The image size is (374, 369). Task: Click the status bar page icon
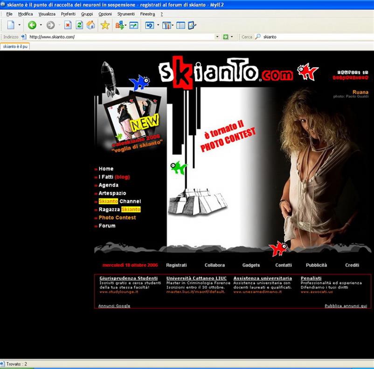point(2,364)
